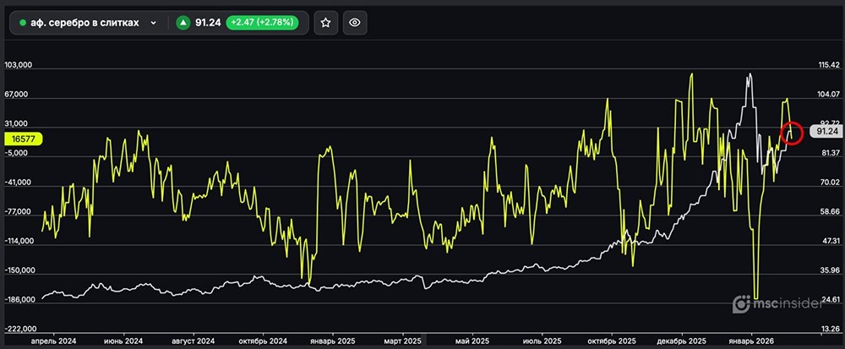Click the 91.24 price in the header
The height and width of the screenshot is (349, 845).
[x=208, y=23]
